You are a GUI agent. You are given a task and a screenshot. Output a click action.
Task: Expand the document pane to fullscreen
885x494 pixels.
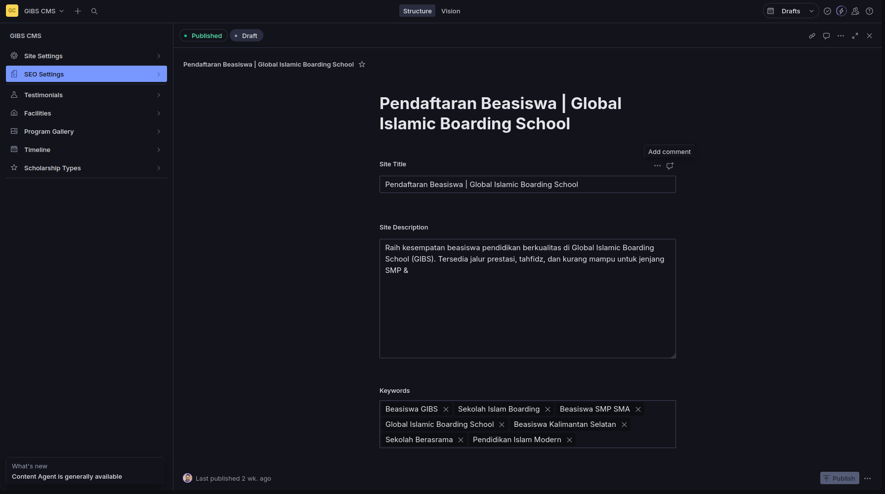(855, 36)
